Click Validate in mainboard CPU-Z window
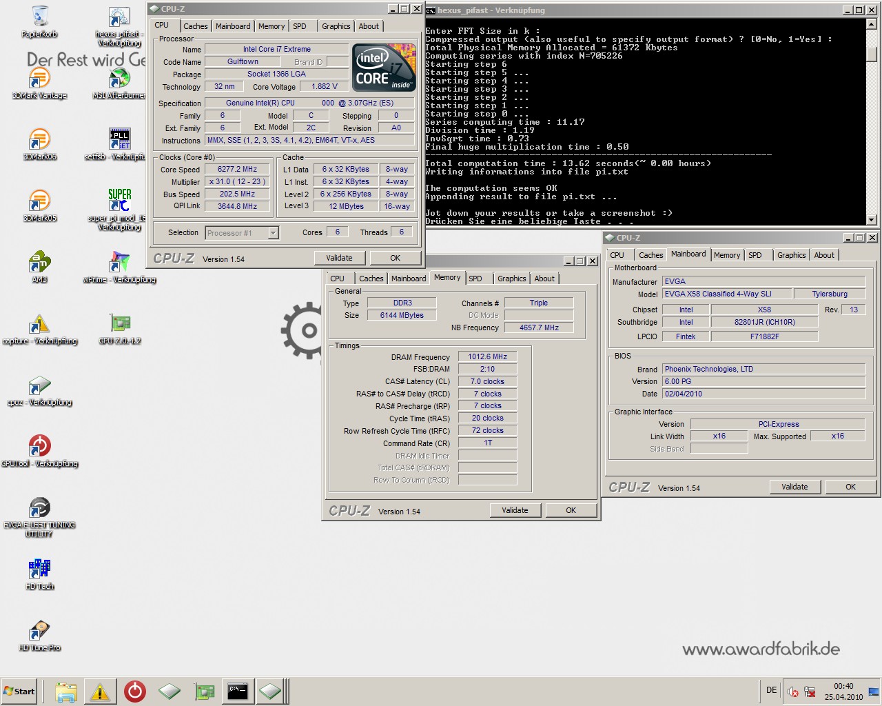Screen dimensions: 882x706 point(794,487)
